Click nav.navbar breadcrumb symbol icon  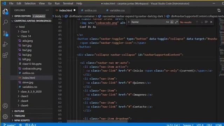[99, 16]
